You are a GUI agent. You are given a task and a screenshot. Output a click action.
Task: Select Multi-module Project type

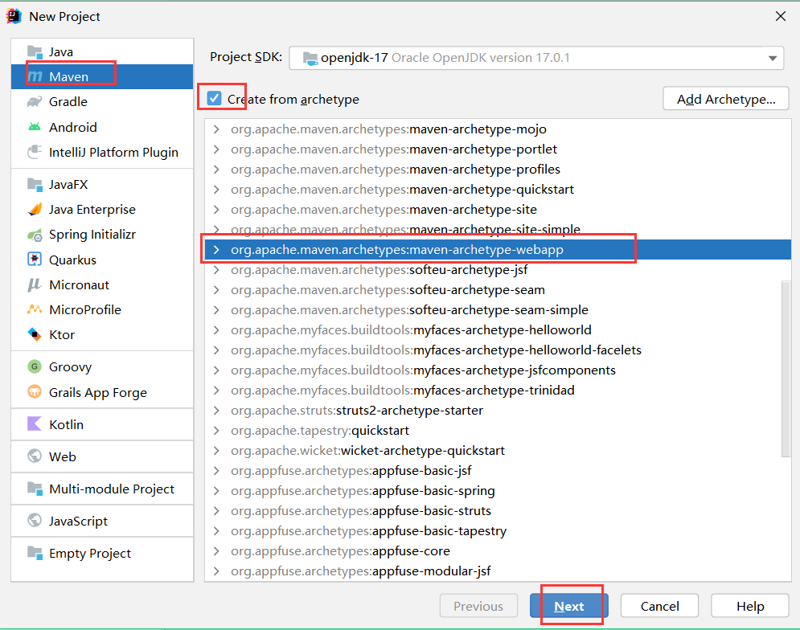click(102, 489)
